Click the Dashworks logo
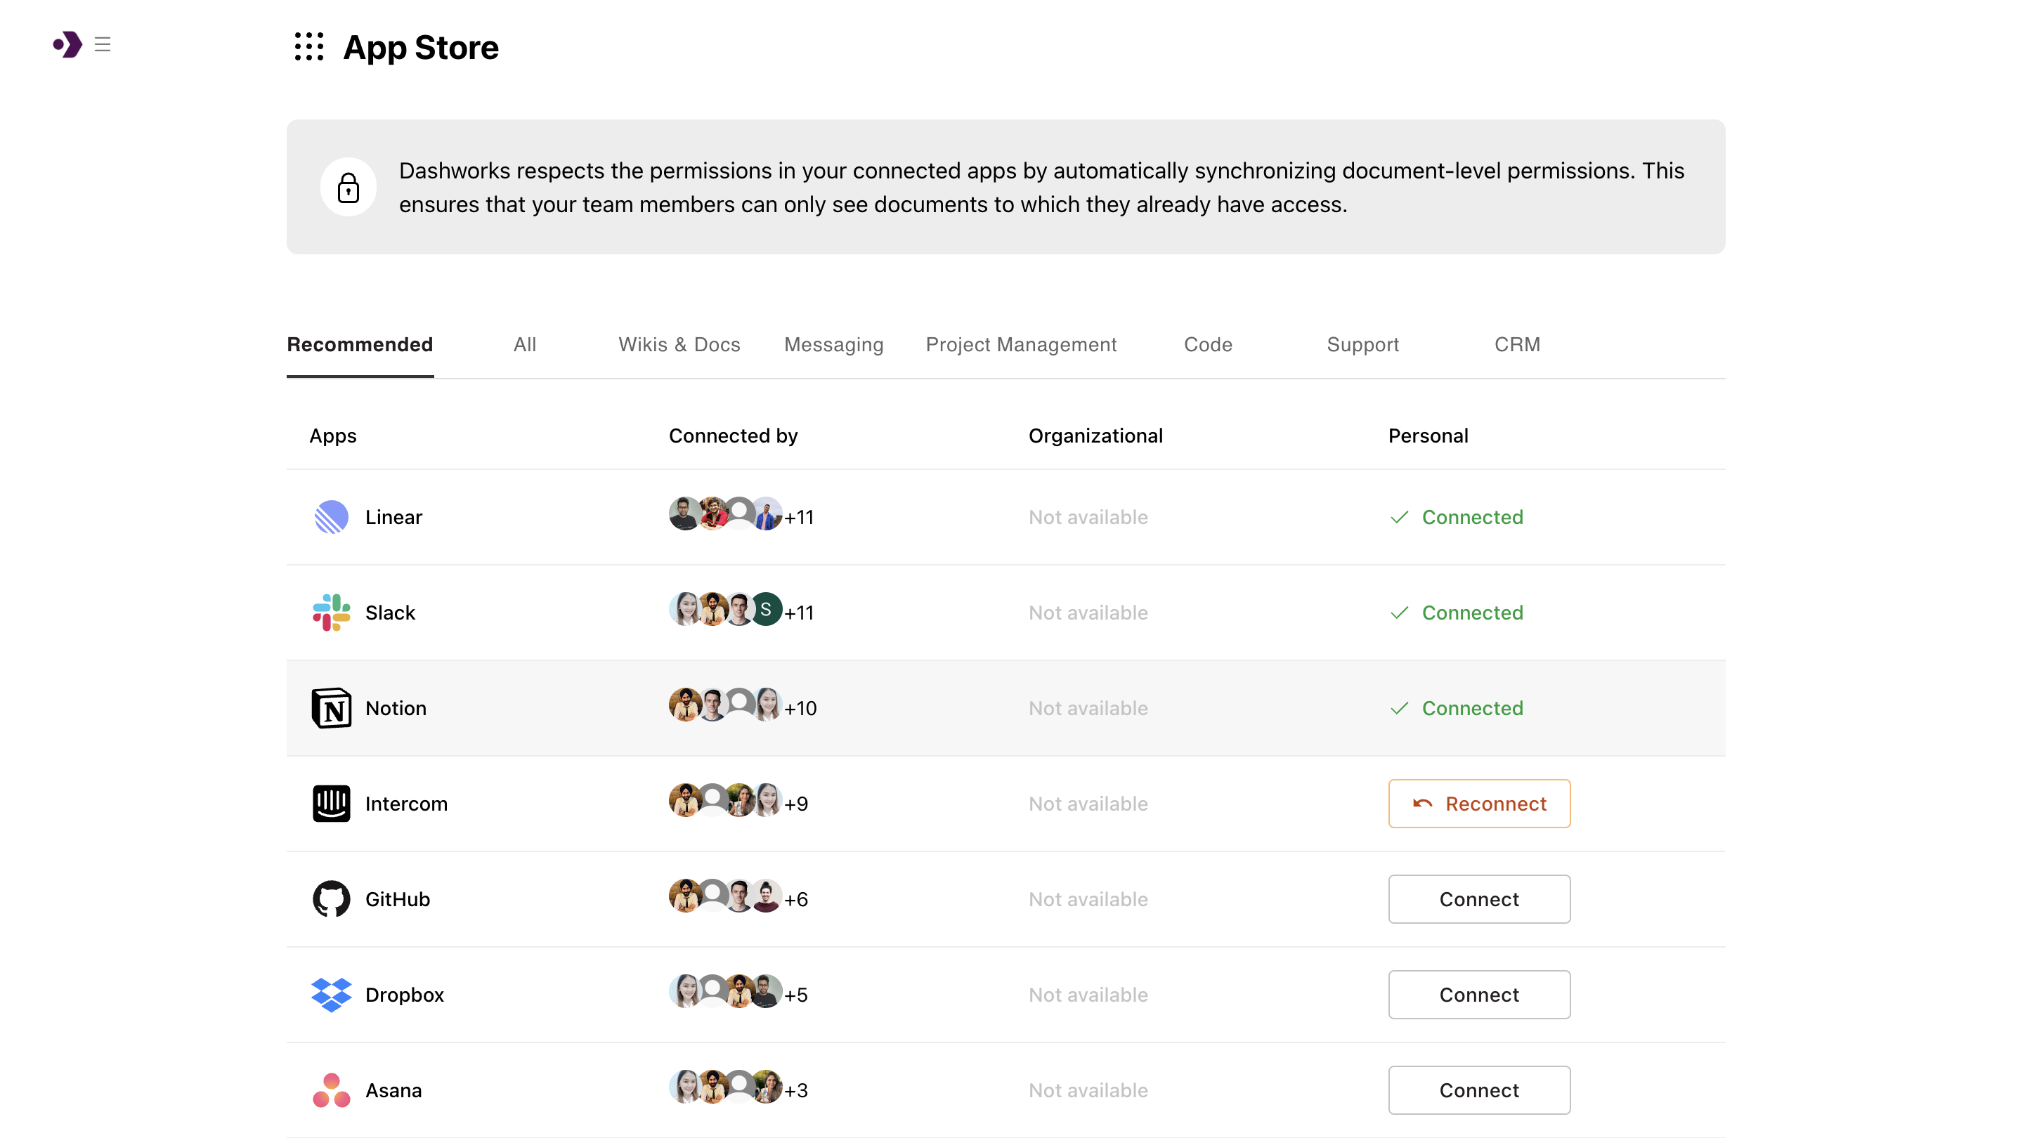Viewport: 2018px width, 1138px height. click(x=68, y=45)
